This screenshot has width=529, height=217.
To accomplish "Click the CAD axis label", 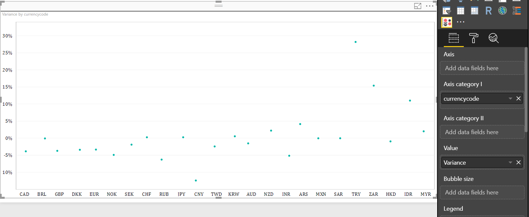I will (x=24, y=194).
